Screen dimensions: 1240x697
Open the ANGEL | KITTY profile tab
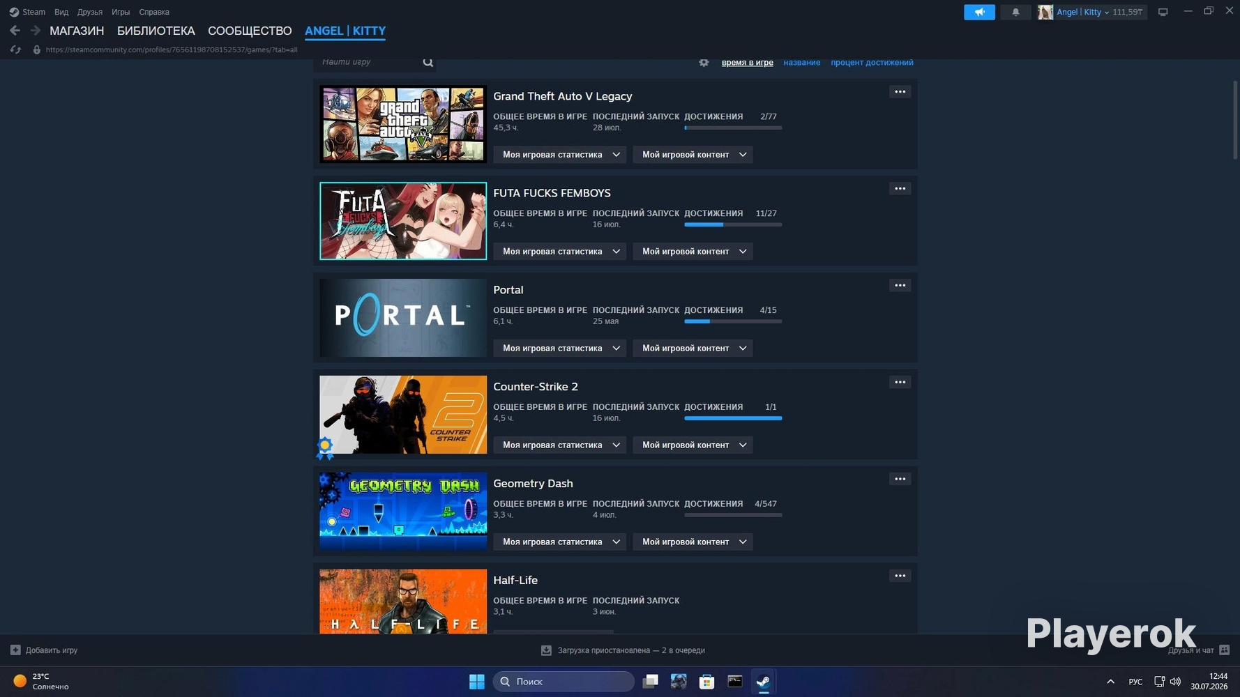[x=345, y=31]
